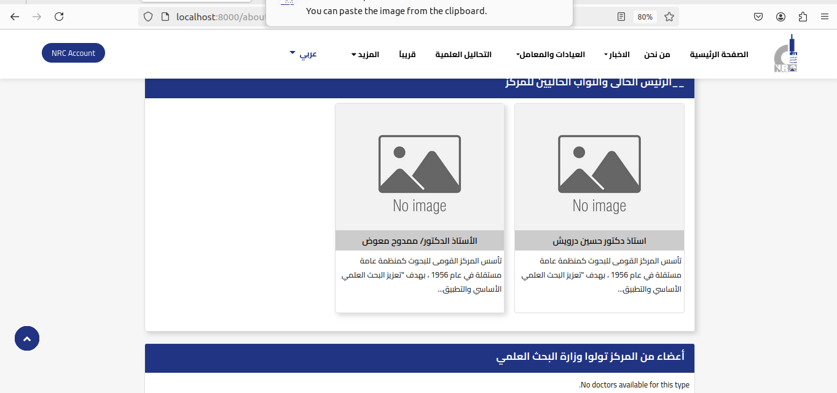Click the NRC Account button
The width and height of the screenshot is (837, 393).
tap(73, 53)
